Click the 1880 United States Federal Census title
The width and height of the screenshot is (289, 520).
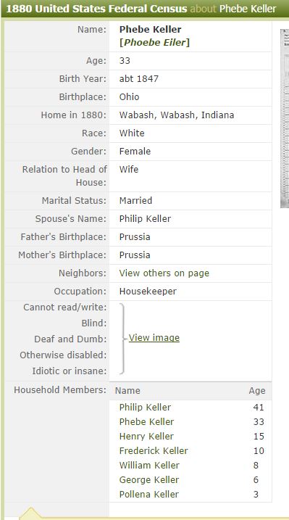[x=96, y=9]
